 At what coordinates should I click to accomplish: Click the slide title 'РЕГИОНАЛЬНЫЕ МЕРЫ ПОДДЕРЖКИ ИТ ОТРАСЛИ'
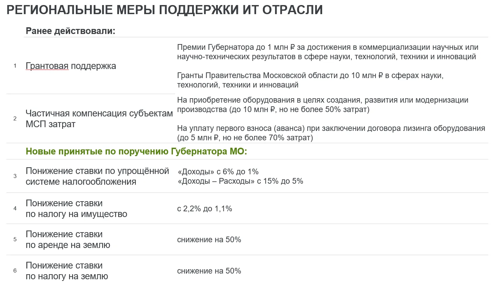[x=164, y=10]
